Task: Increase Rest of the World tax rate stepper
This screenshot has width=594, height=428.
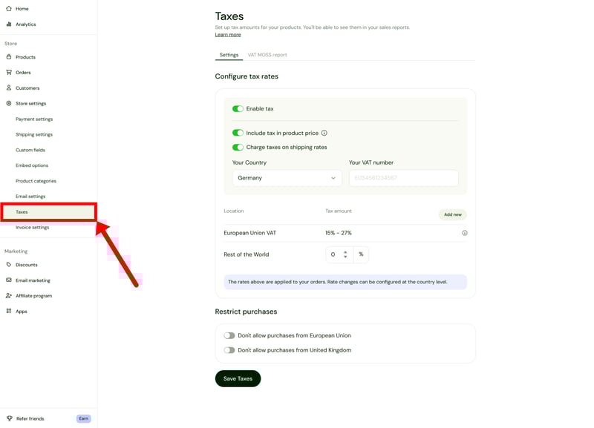Action: [345, 252]
